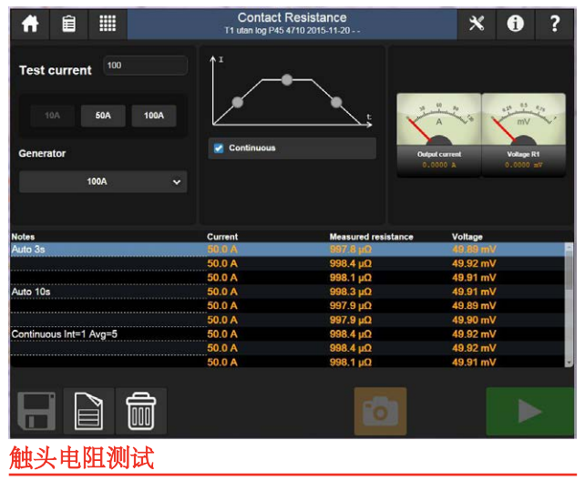Expand the Generator 100A dropdown
Image resolution: width=585 pixels, height=481 pixels.
pyautogui.click(x=103, y=181)
